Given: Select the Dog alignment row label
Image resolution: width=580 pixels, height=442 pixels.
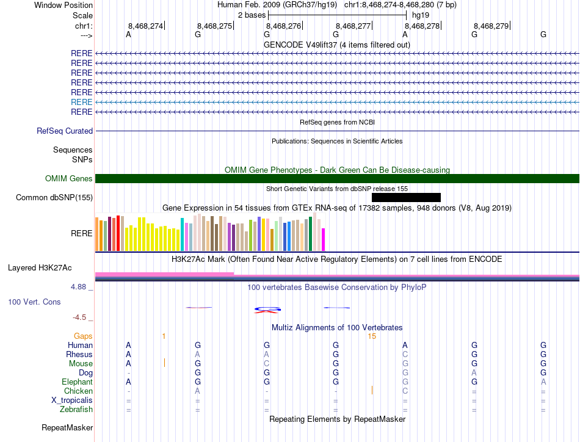Looking at the screenshot, I should [x=85, y=373].
